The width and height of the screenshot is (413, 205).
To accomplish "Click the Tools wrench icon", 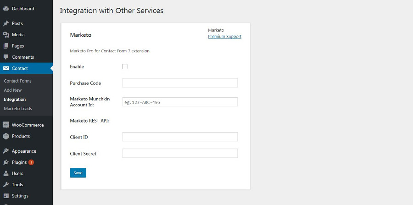I will (x=6, y=185).
